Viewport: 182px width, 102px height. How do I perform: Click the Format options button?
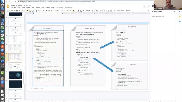[121, 11]
